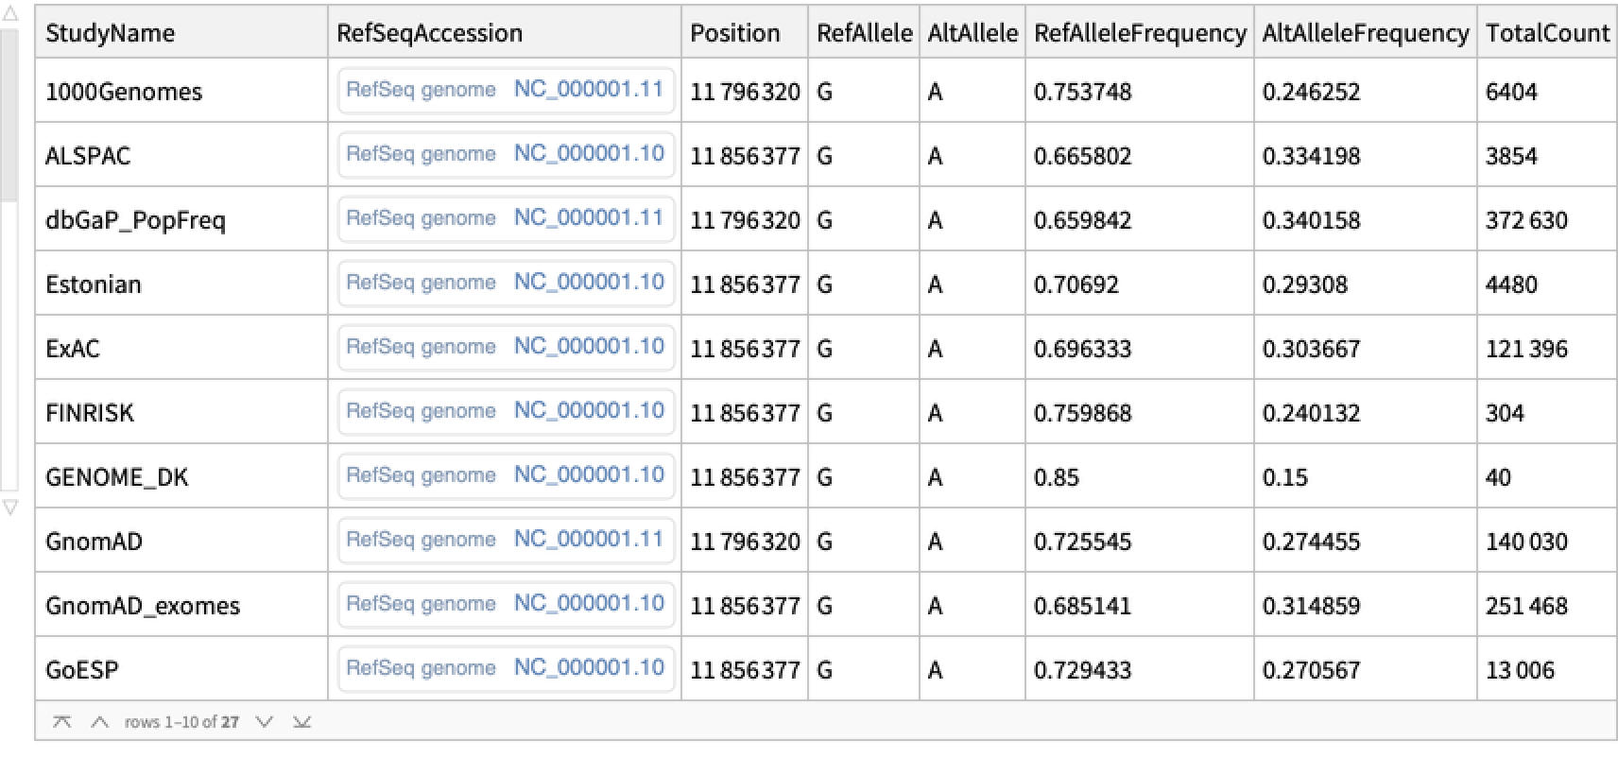Screen dimensions: 1618x775
Task: Click the scroll-up triangle at top left
Action: coord(10,15)
